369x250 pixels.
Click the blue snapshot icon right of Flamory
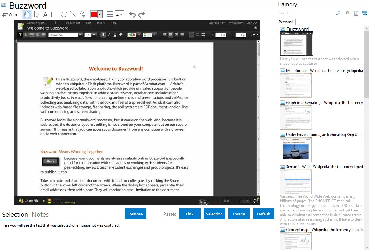[x=364, y=13]
